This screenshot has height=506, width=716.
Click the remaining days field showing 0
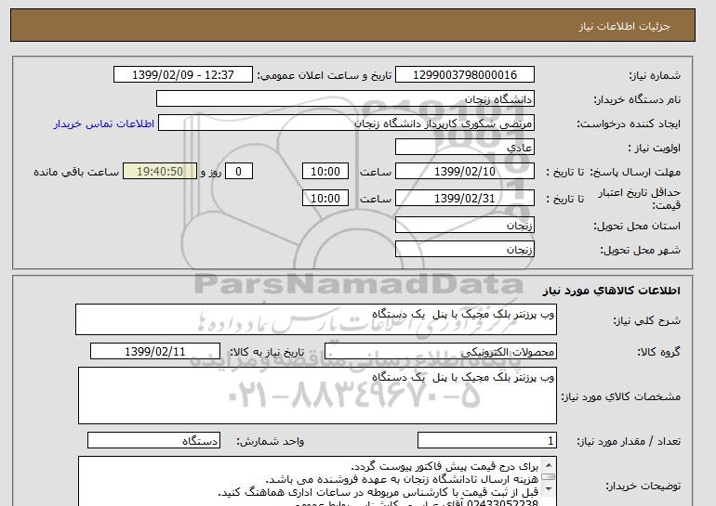tap(238, 172)
